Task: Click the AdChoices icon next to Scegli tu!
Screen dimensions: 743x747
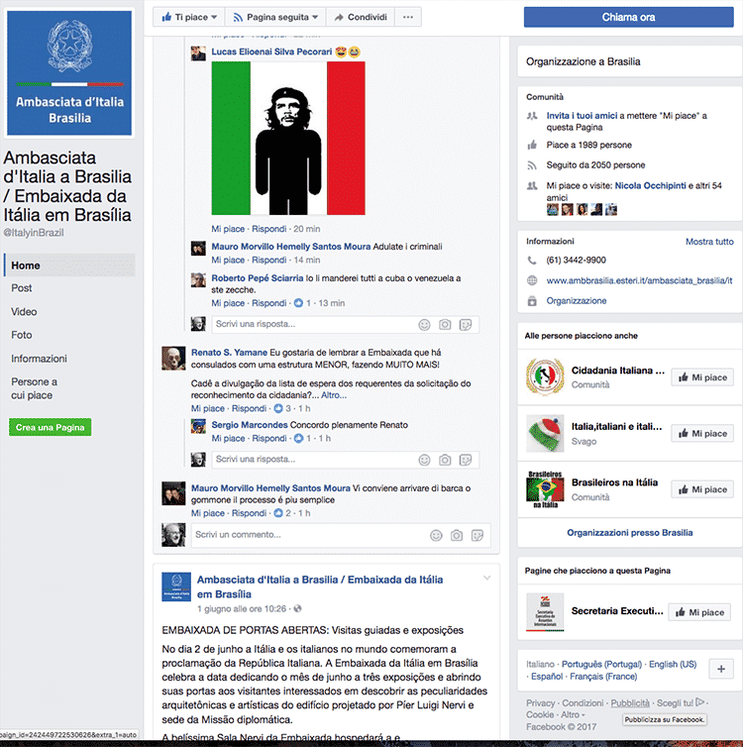Action: pyautogui.click(x=699, y=702)
